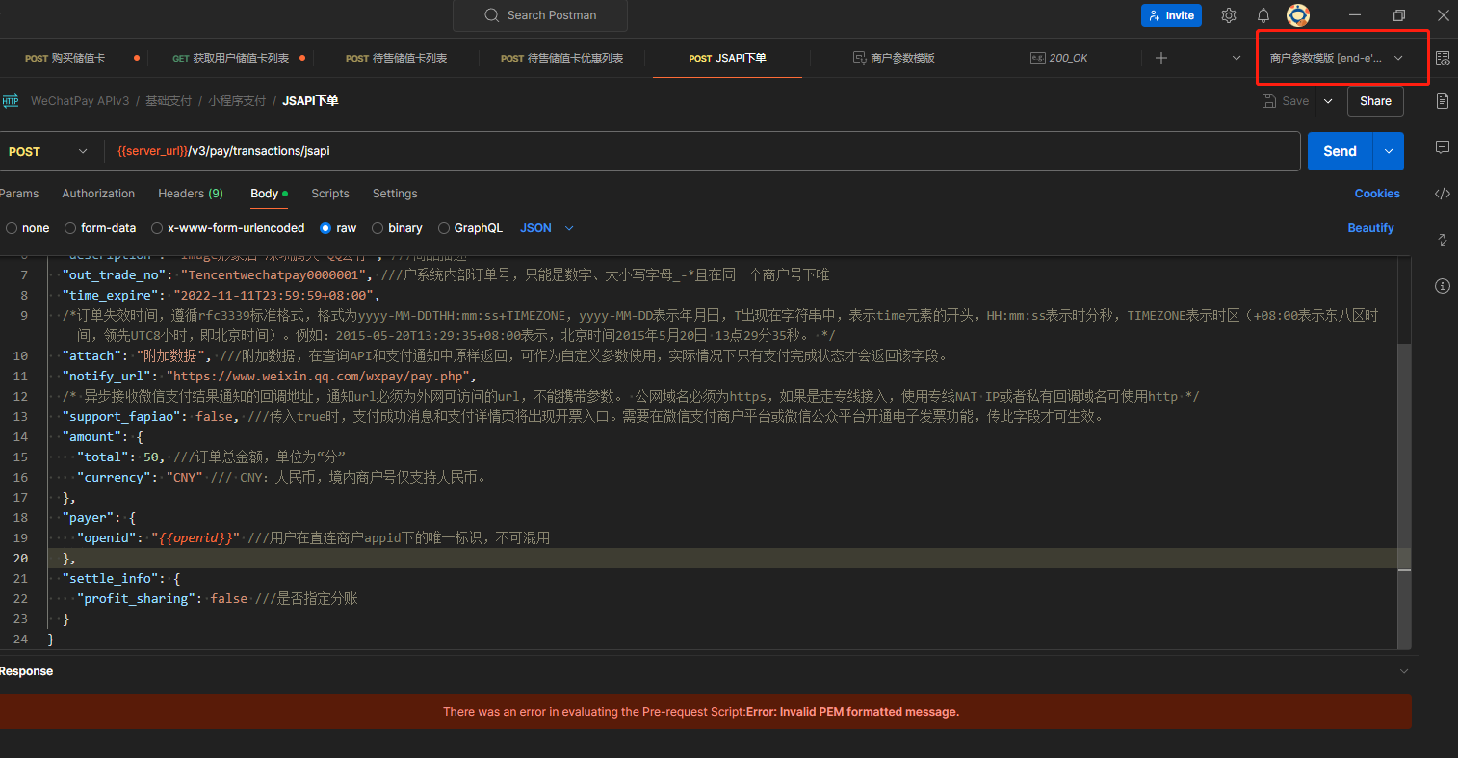Open the environment quick look icon

point(1442,58)
